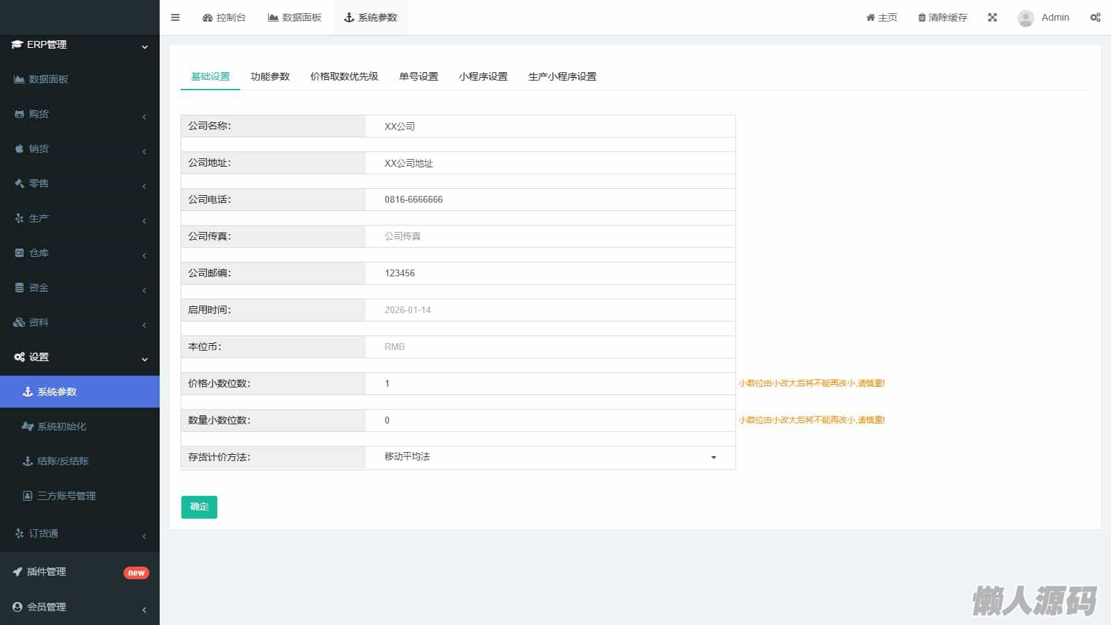
Task: Click the 公司名称 input field
Action: click(x=549, y=126)
